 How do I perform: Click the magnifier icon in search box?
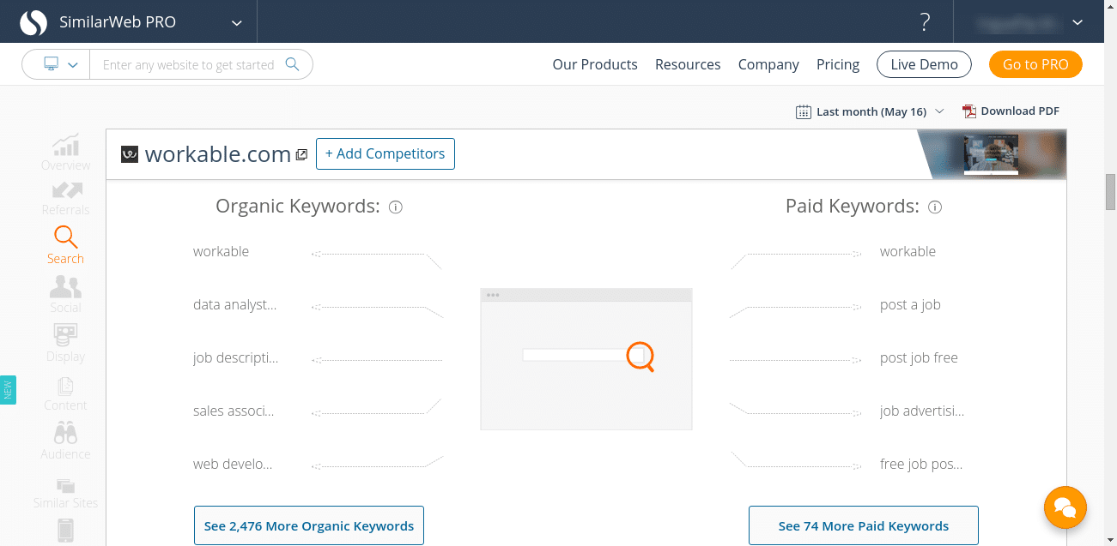point(292,64)
